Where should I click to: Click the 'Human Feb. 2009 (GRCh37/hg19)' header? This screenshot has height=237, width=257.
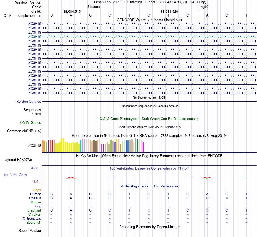(119, 2)
